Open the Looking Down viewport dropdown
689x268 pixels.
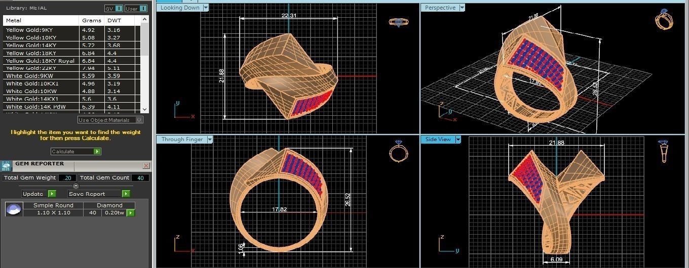coord(205,8)
